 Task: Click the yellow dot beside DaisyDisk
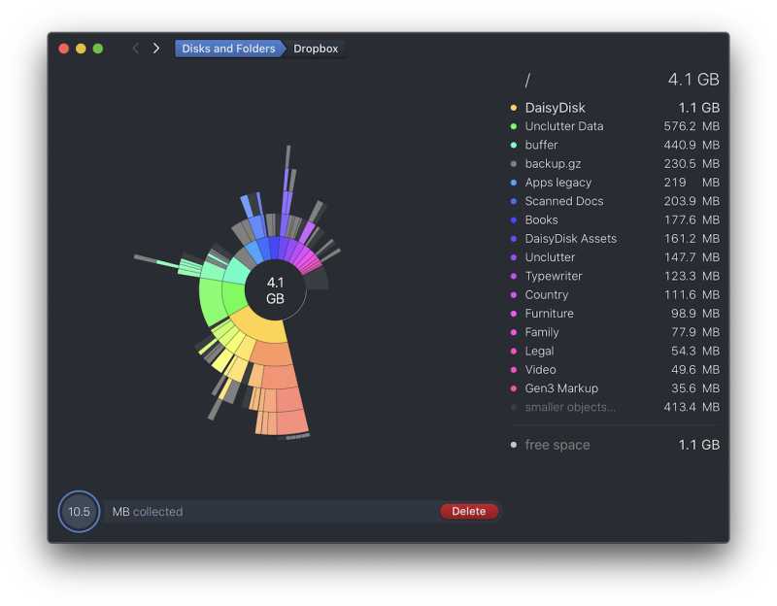513,107
